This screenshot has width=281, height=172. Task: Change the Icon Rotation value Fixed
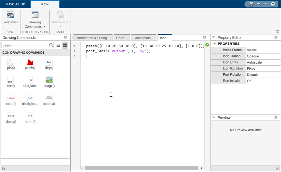(x=263, y=69)
